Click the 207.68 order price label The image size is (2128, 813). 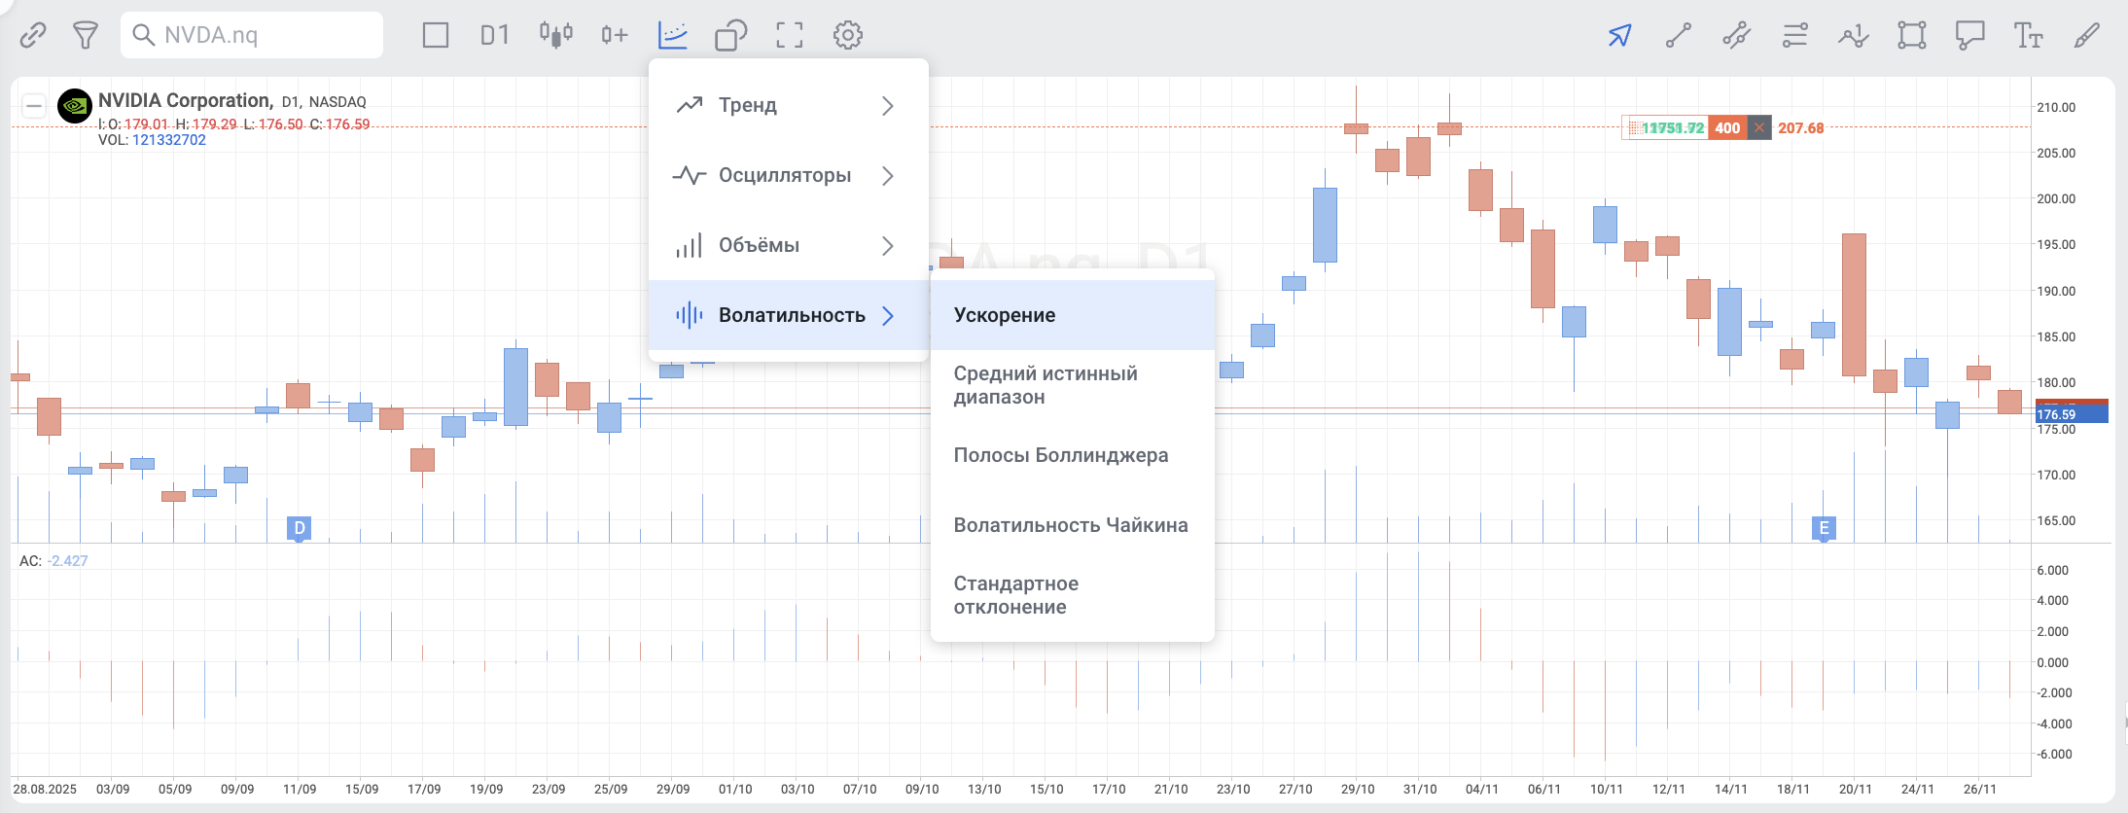pyautogui.click(x=1801, y=127)
